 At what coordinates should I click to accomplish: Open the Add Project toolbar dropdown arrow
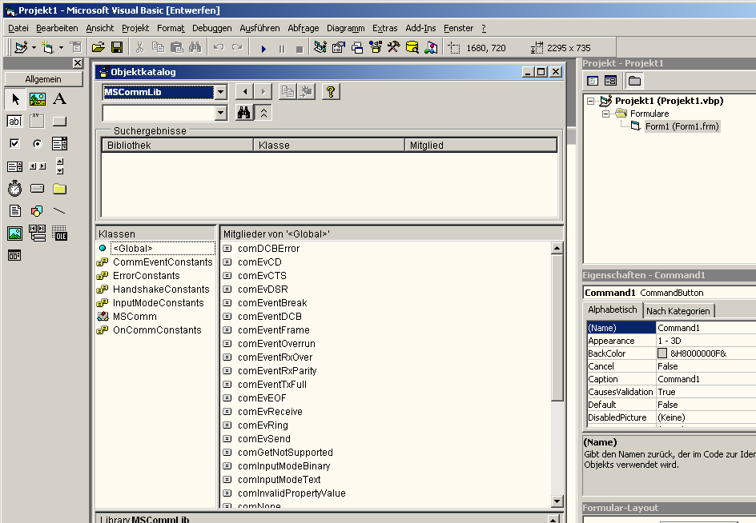pyautogui.click(x=34, y=48)
